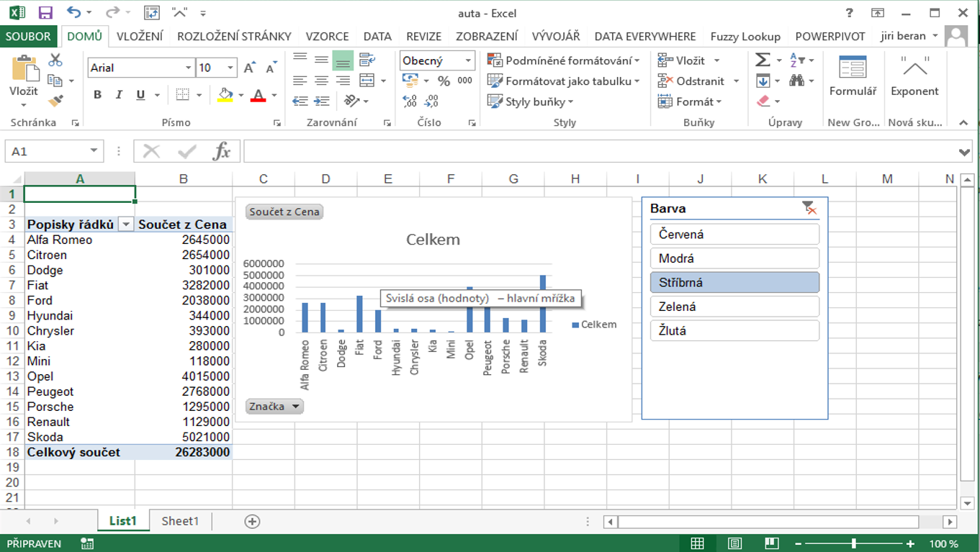Save the workbook with the floppy disk icon
This screenshot has height=552, width=980.
(x=45, y=13)
